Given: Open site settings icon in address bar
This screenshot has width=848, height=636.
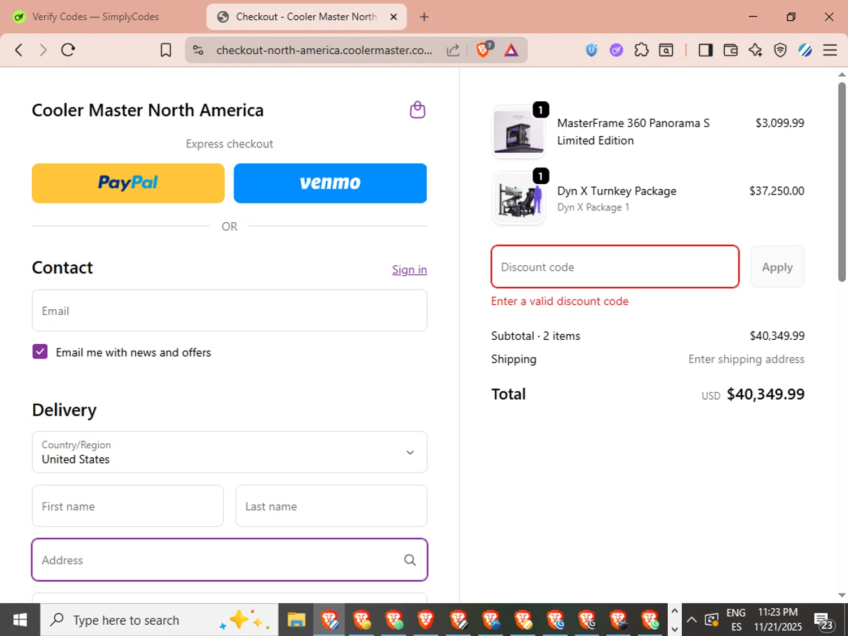Looking at the screenshot, I should [198, 50].
